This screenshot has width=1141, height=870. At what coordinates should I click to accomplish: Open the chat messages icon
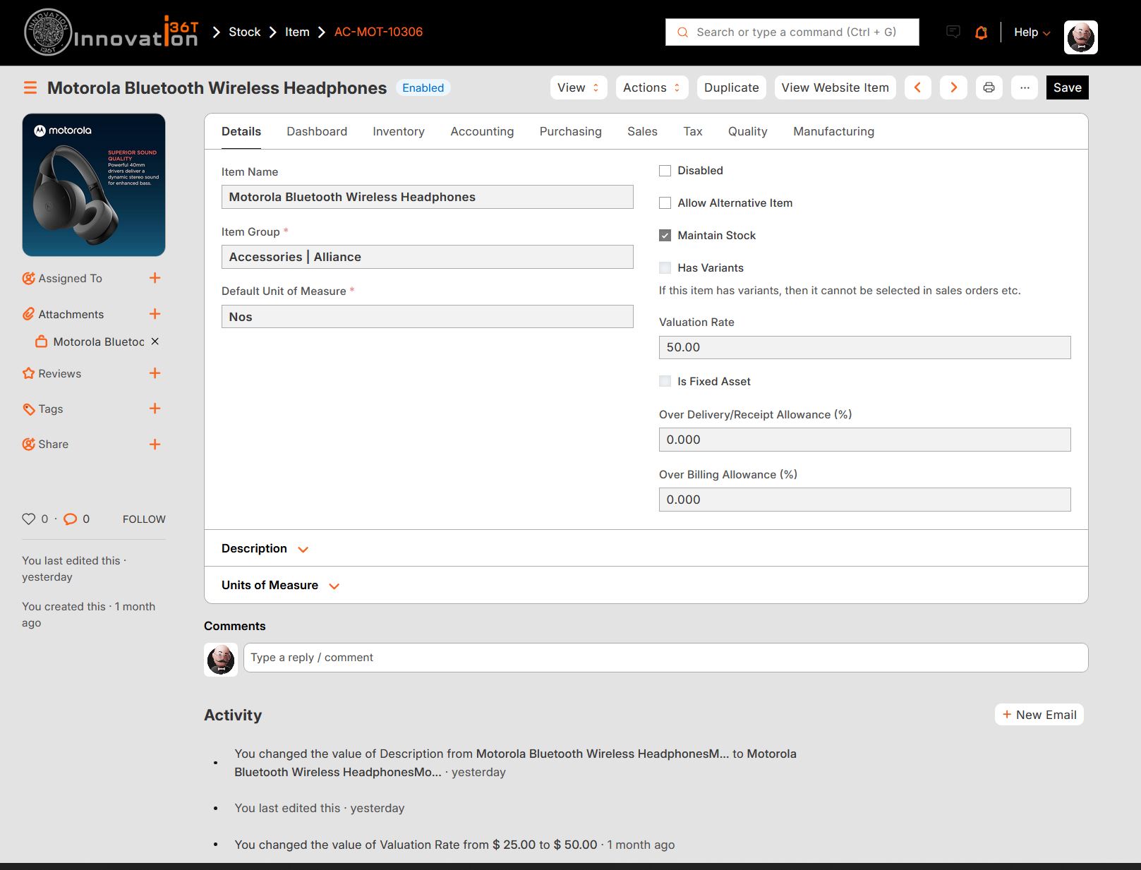953,32
